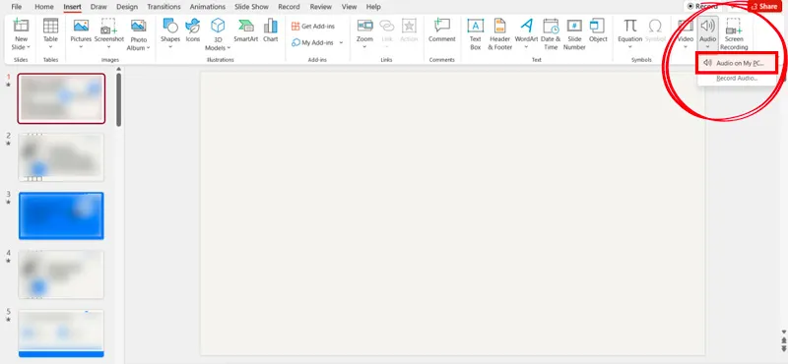
Task: Switch to the Record tab
Action: pos(289,7)
